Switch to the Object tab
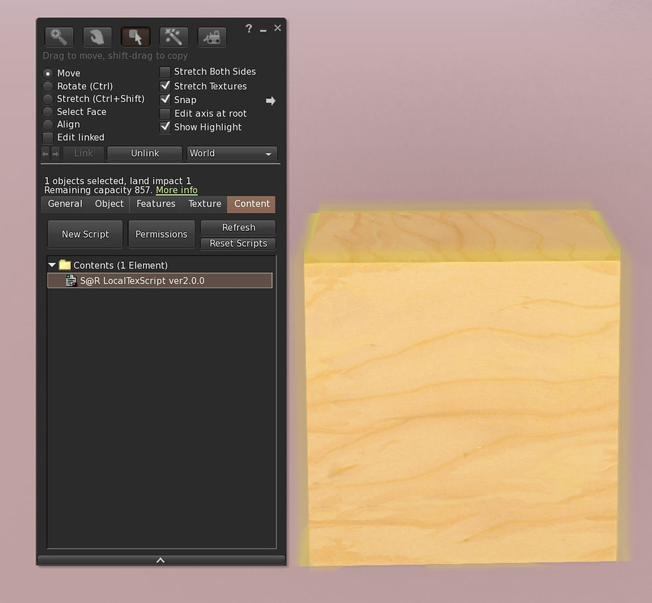The width and height of the screenshot is (652, 603). [x=109, y=204]
